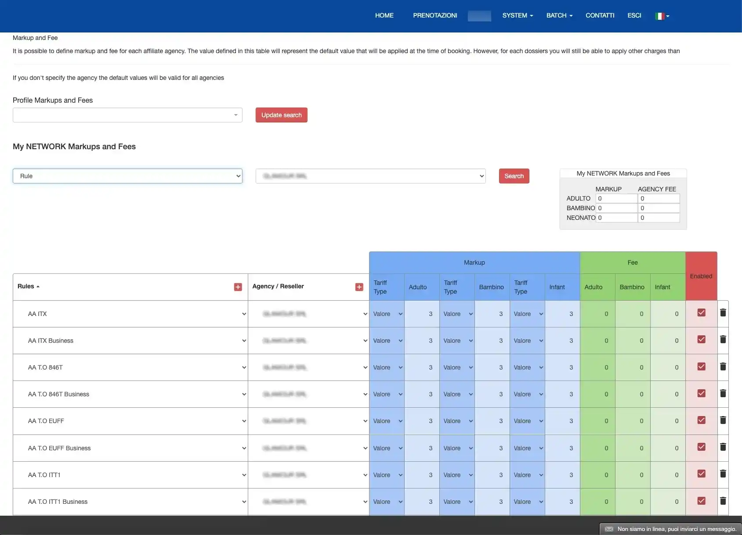Go to PRENOTAZIONI in the navigation bar
This screenshot has width=742, height=535.
(x=435, y=15)
